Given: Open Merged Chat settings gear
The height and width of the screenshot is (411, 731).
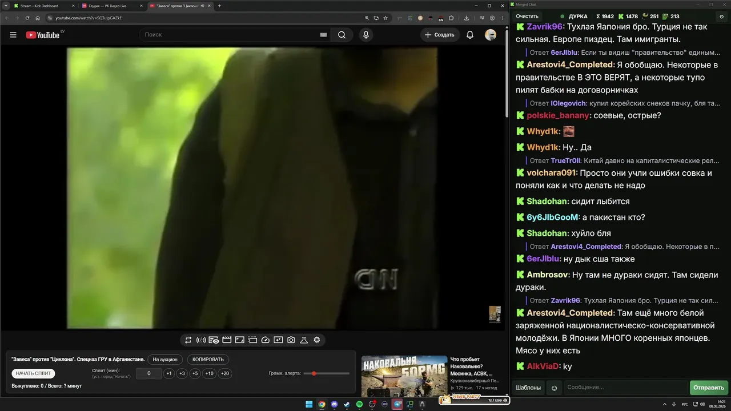Looking at the screenshot, I should click(722, 17).
